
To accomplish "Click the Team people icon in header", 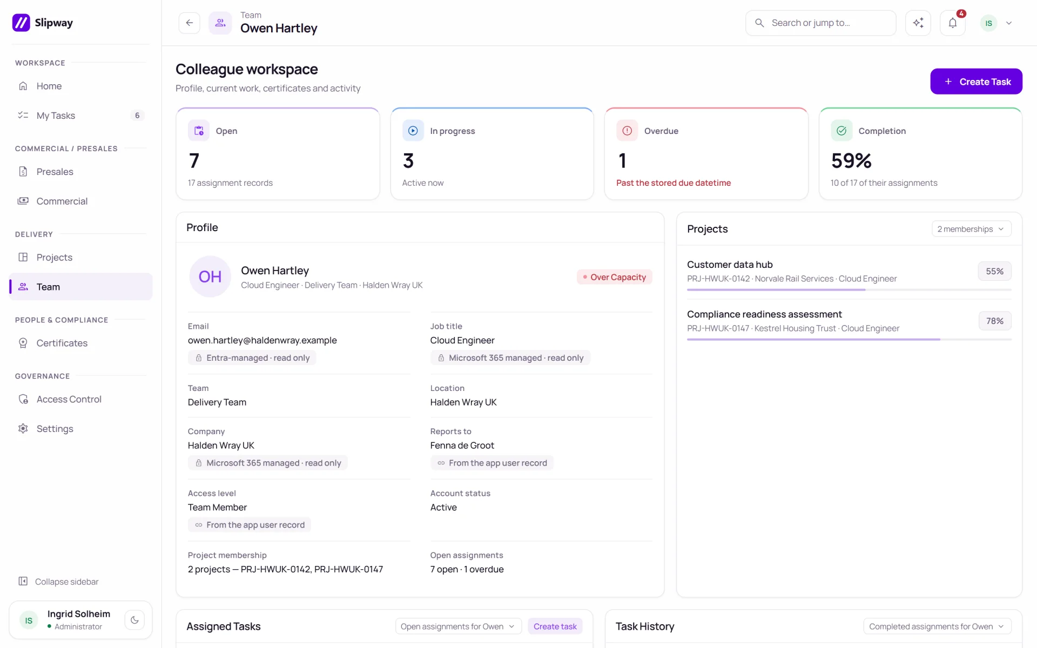I will pos(220,23).
